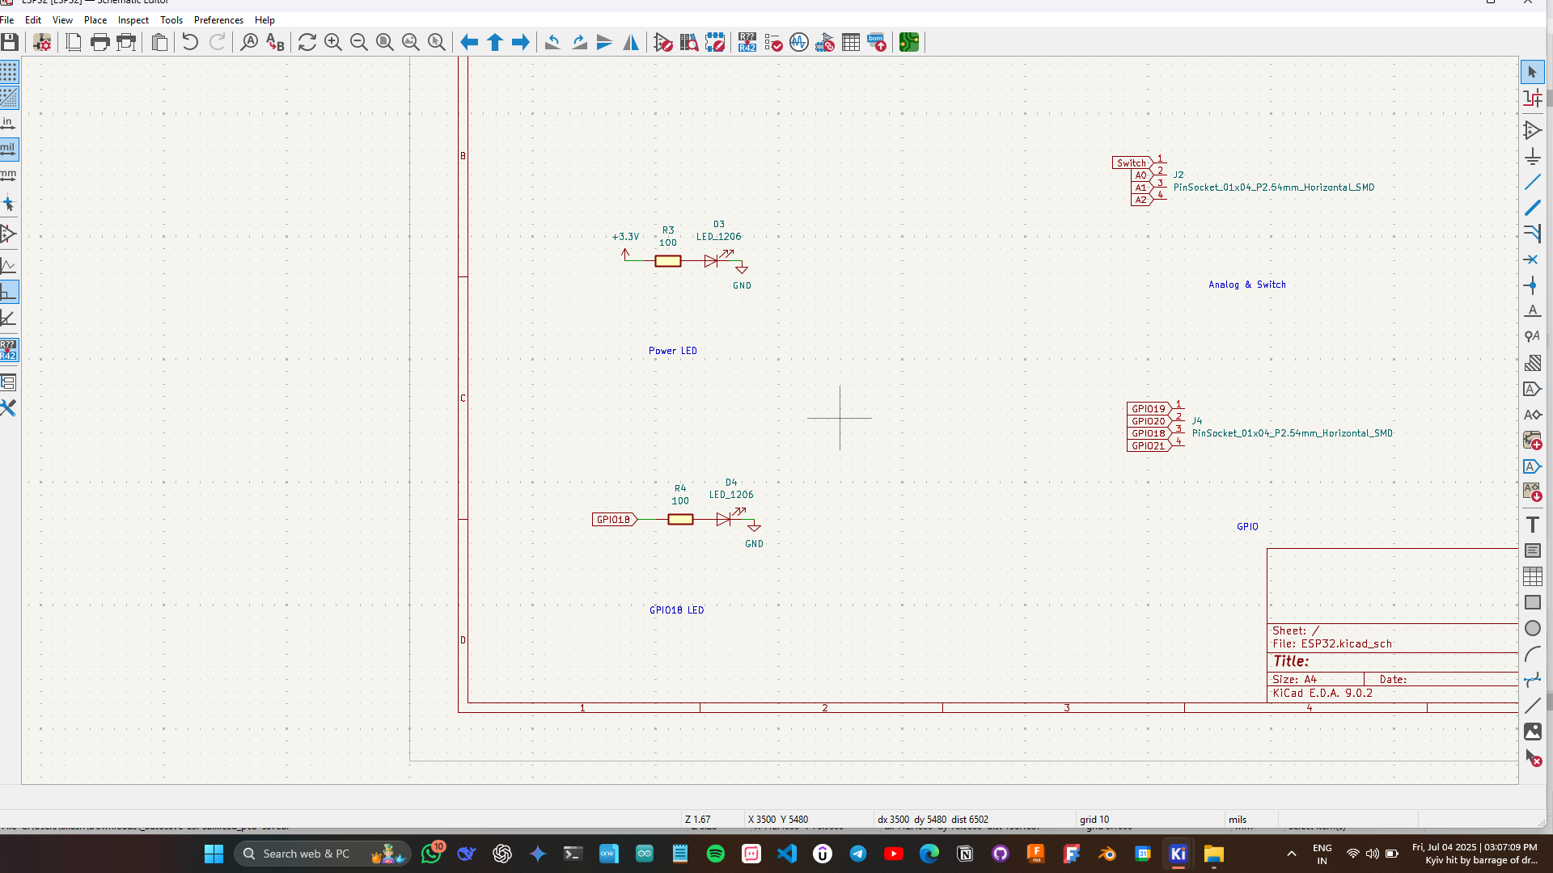Open the Tools menu

click(x=171, y=20)
